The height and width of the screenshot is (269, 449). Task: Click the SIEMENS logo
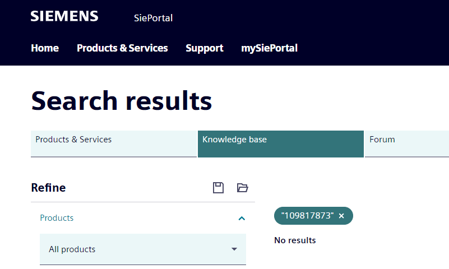click(x=64, y=16)
